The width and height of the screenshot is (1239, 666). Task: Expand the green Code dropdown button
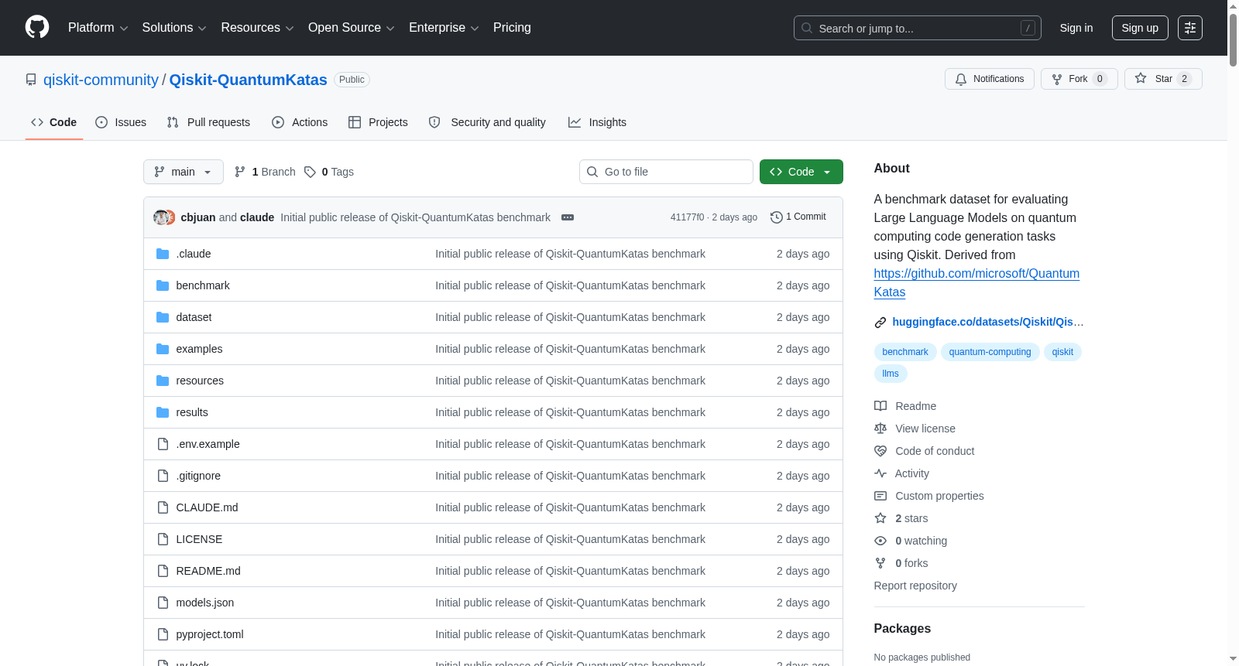click(x=801, y=172)
